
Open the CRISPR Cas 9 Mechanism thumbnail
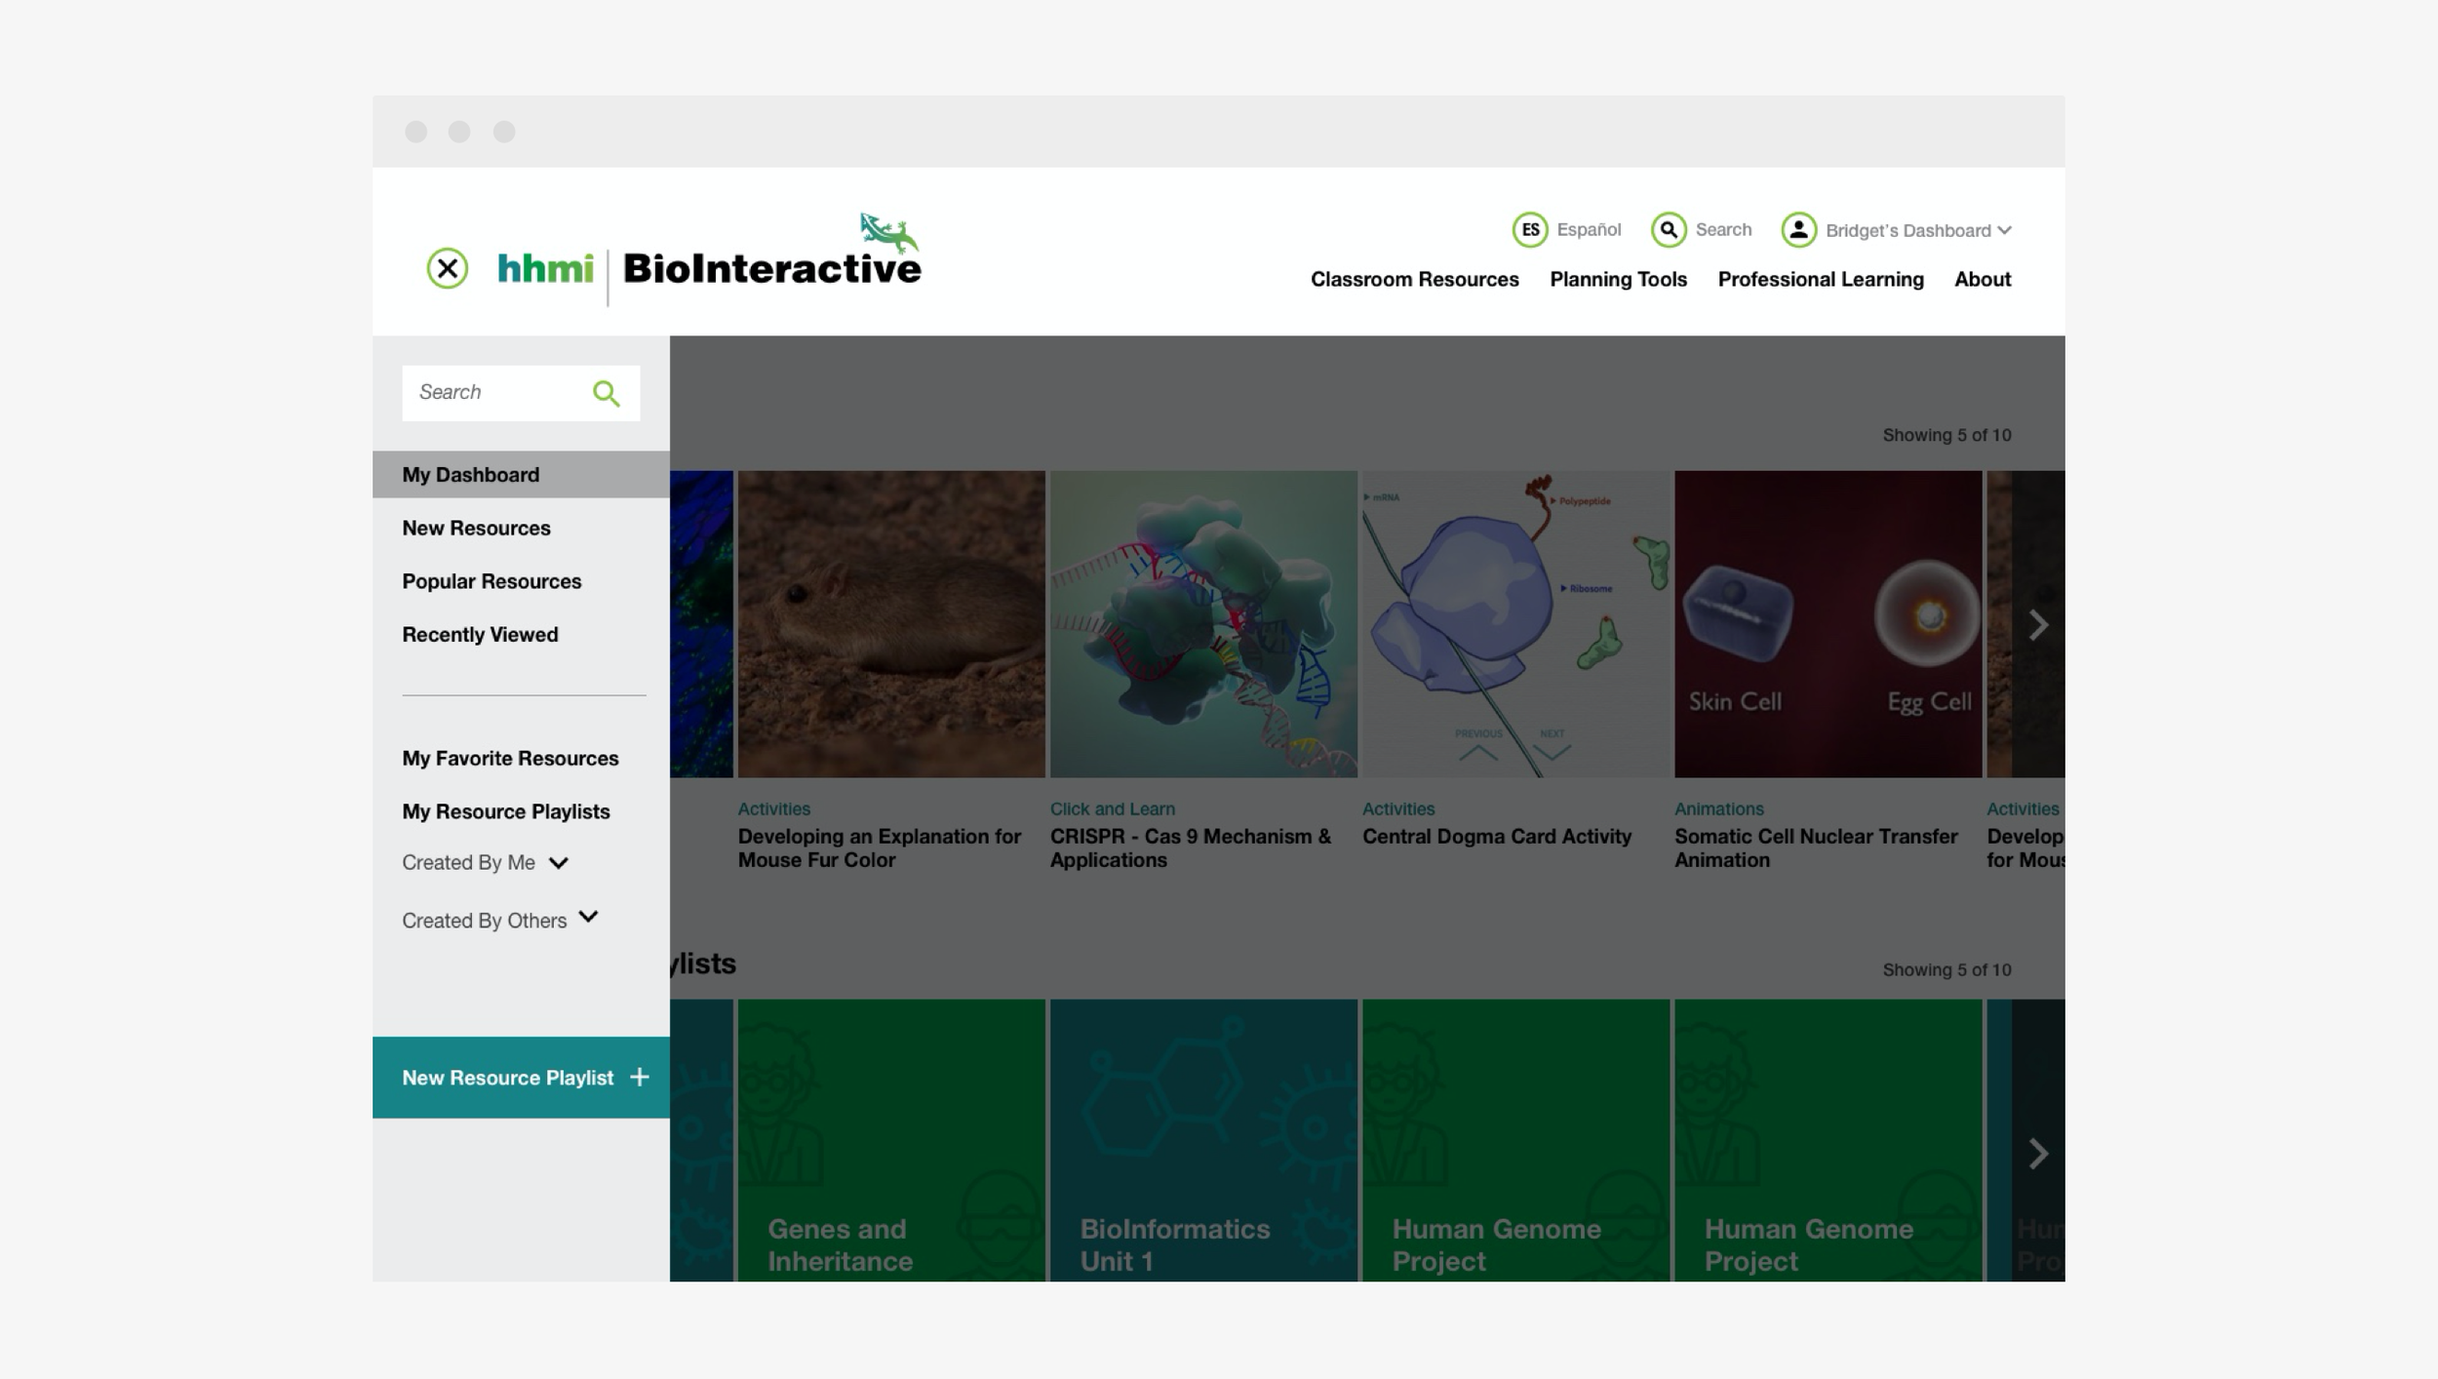(1202, 624)
